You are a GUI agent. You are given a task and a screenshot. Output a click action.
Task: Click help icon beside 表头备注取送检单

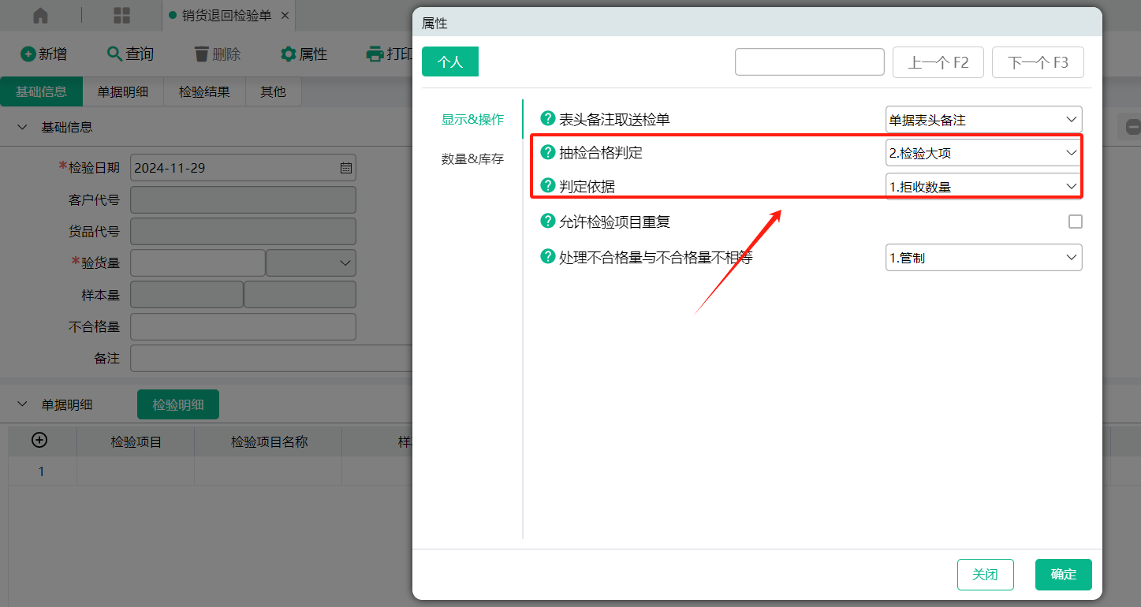tap(547, 119)
